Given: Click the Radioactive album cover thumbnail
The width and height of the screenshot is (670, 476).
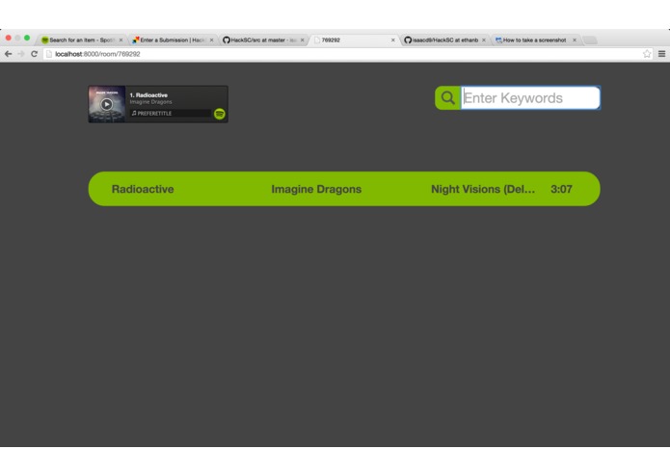Looking at the screenshot, I should [107, 104].
